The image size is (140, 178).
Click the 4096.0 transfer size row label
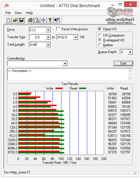tap(13, 148)
